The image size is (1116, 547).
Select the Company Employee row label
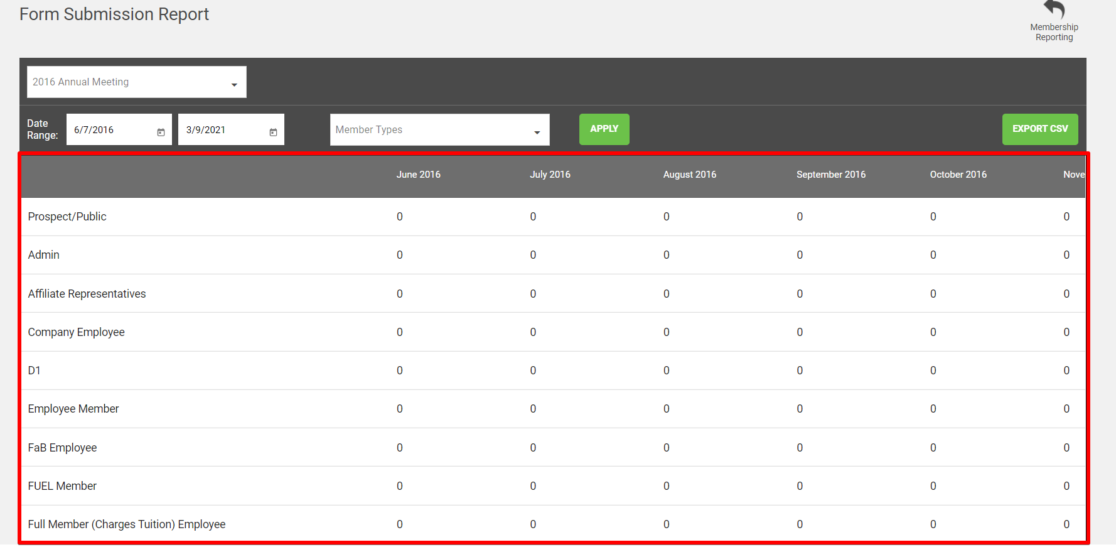coord(76,332)
